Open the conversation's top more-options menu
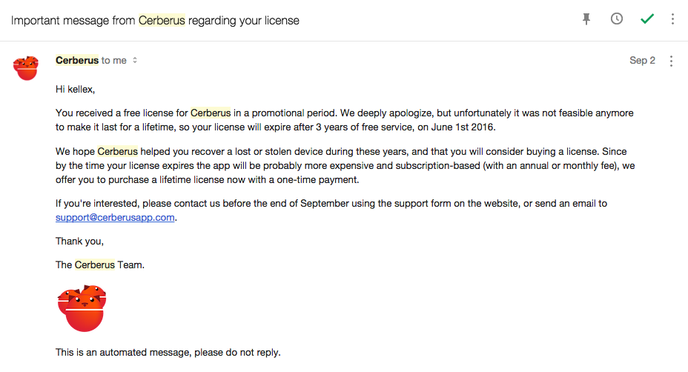The height and width of the screenshot is (372, 688). (x=672, y=19)
